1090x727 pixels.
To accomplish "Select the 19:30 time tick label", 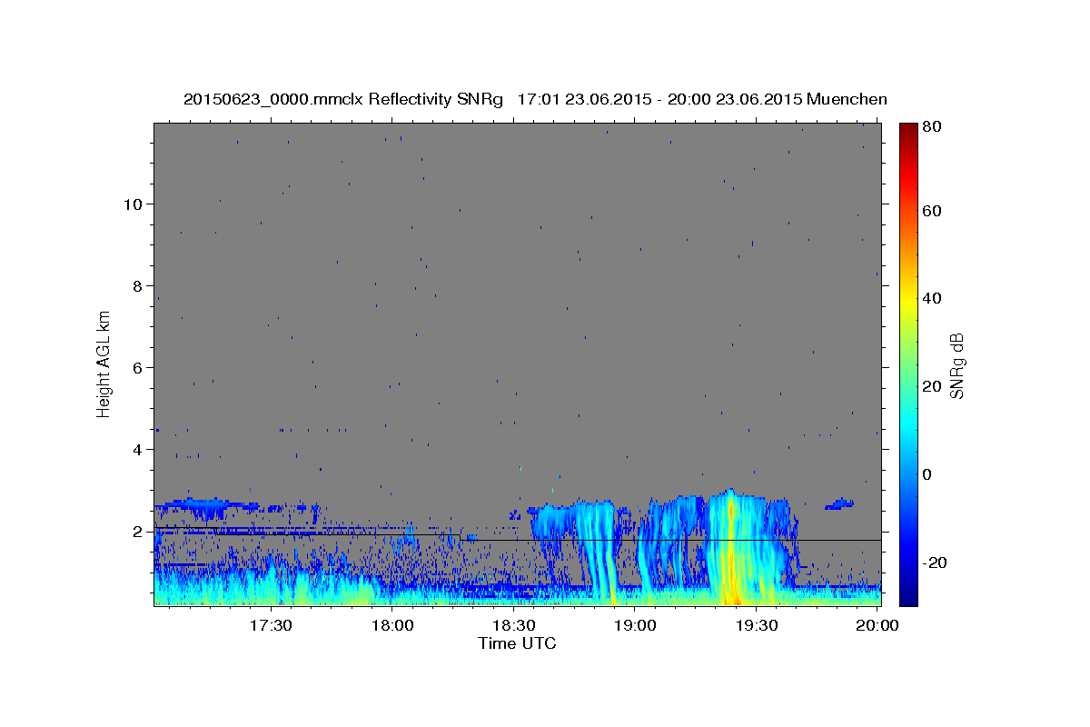I will pyautogui.click(x=757, y=625).
